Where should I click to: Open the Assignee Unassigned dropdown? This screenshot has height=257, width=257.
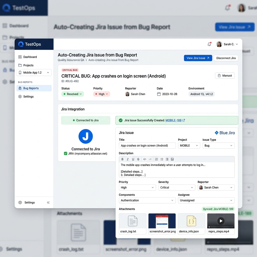click(x=206, y=200)
